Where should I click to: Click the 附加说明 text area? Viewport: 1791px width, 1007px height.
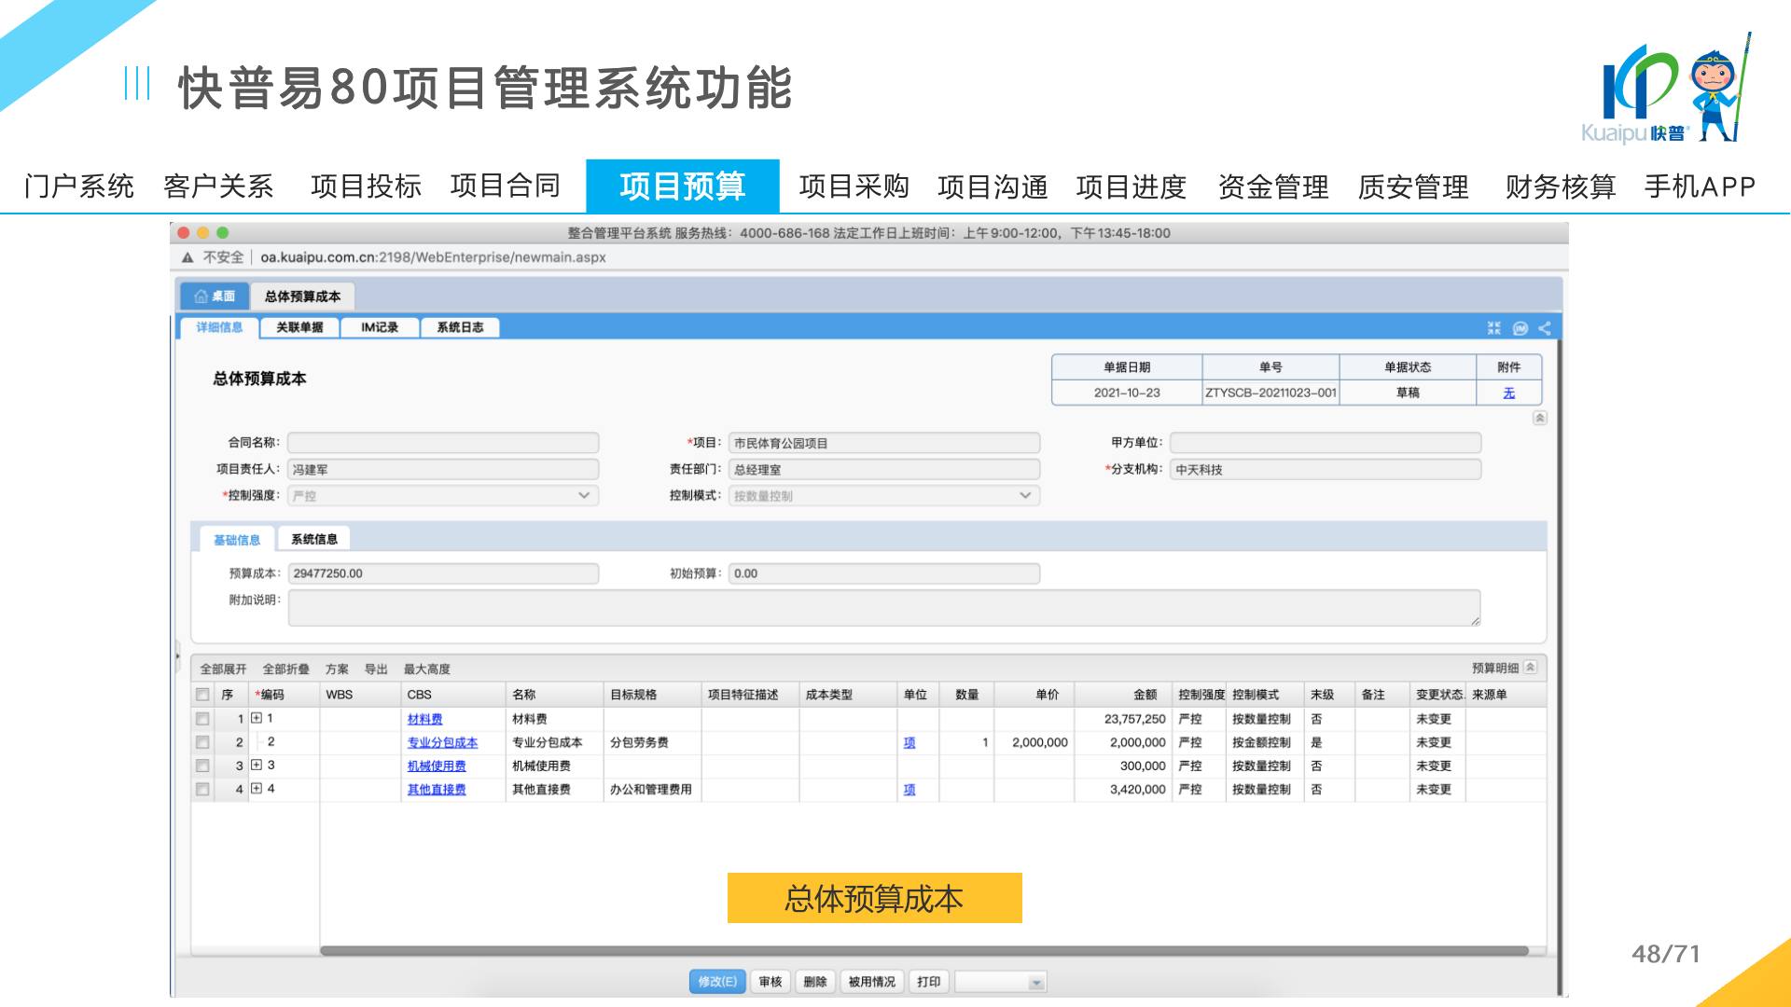click(x=882, y=608)
